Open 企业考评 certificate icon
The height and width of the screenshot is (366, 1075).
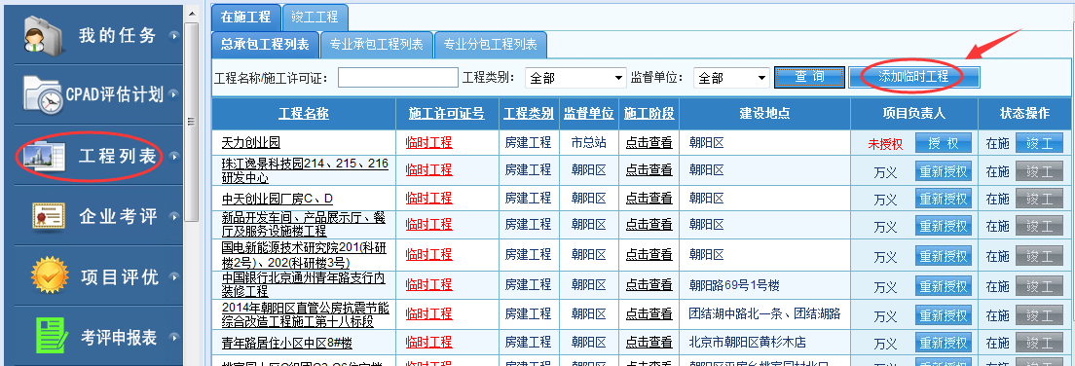49,217
